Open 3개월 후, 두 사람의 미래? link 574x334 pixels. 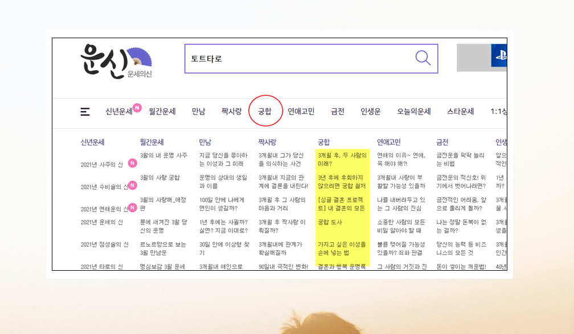click(x=342, y=160)
